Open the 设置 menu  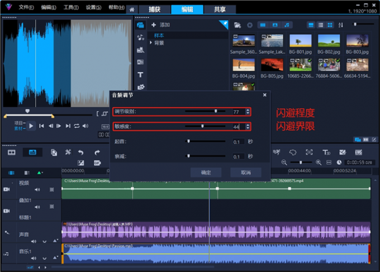[93, 7]
